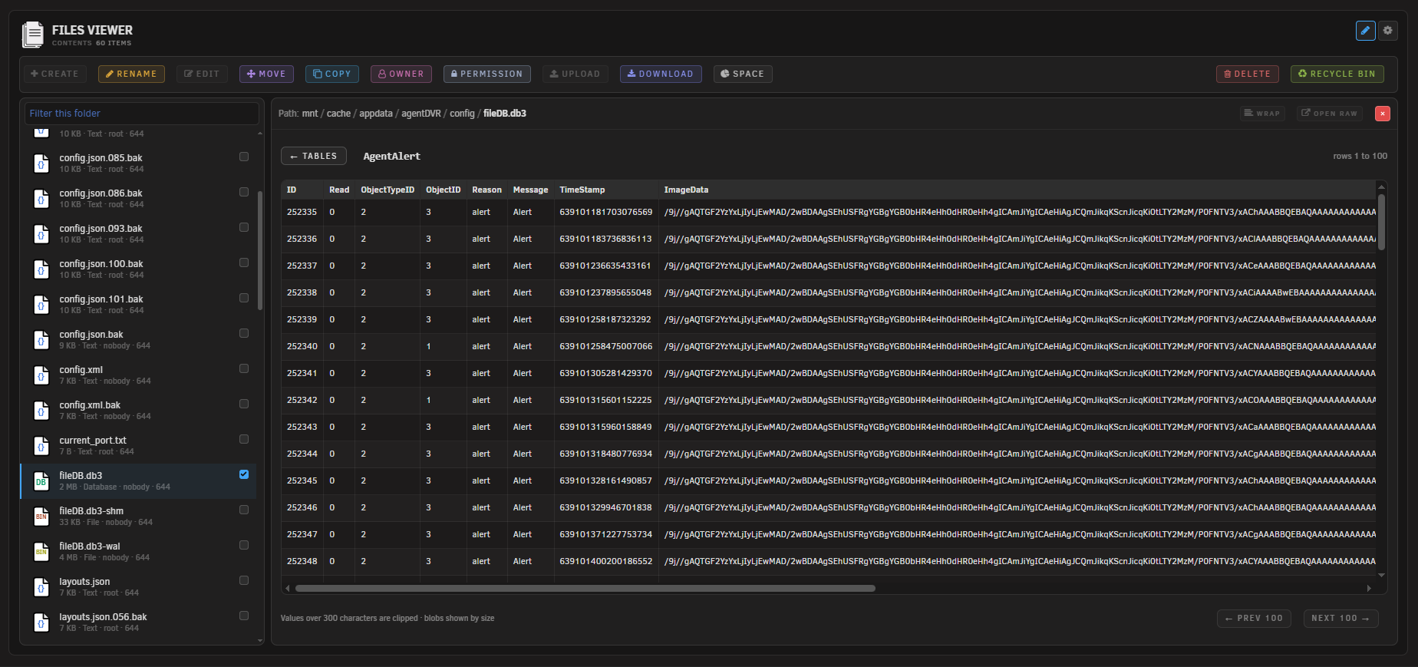Click the table's horizontal scrollbar thumb

point(585,589)
